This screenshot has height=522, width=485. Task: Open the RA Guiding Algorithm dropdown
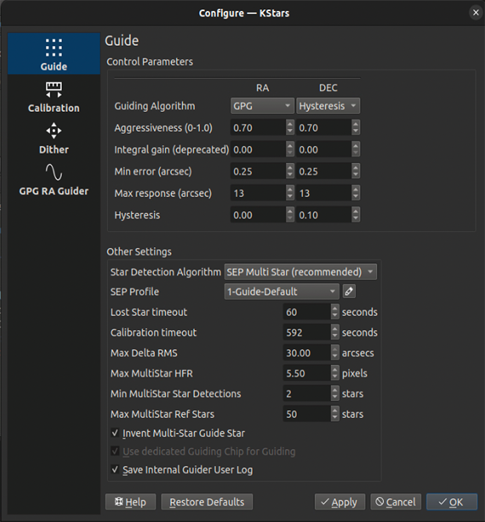coord(262,105)
